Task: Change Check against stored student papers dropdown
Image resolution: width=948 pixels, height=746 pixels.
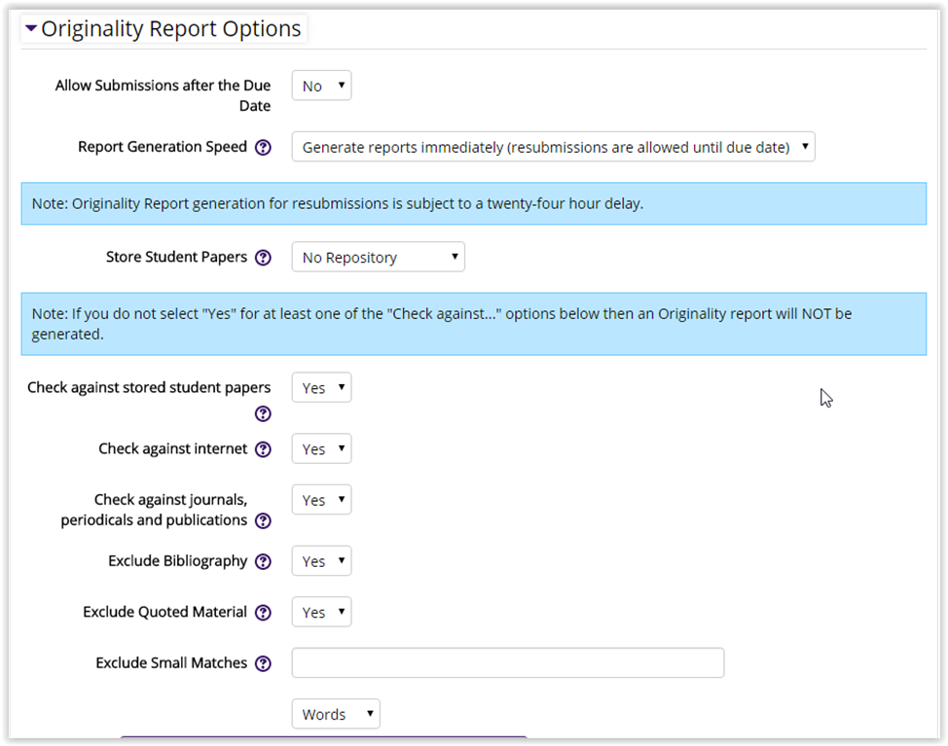Action: tap(321, 388)
